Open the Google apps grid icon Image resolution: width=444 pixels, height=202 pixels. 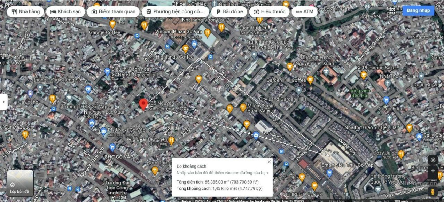pos(392,10)
